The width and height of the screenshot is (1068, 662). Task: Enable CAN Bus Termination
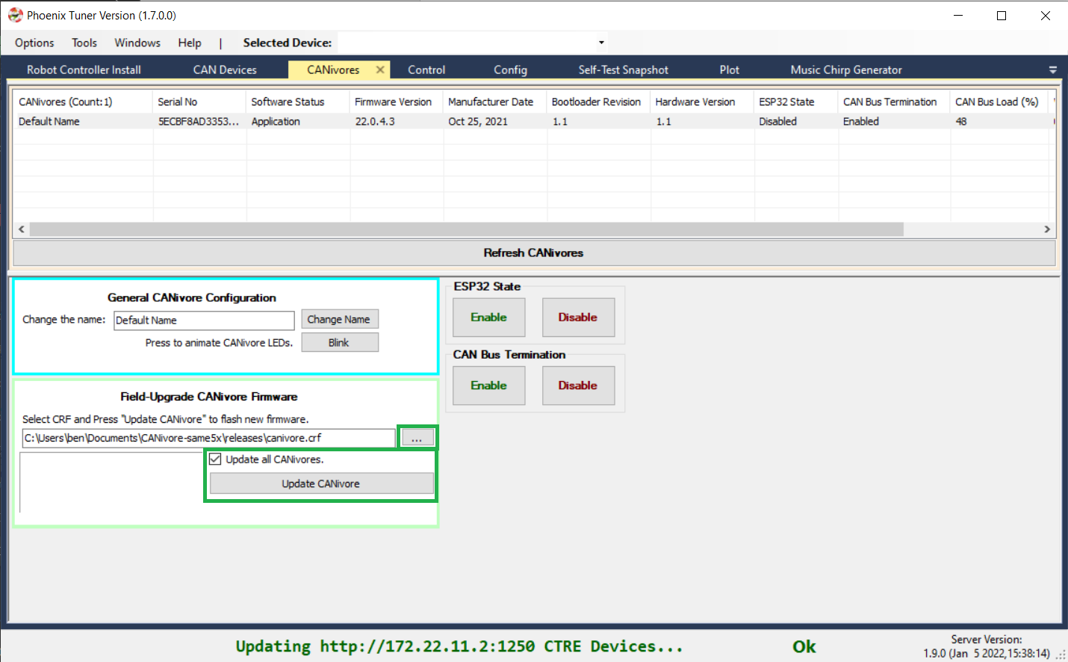click(489, 386)
